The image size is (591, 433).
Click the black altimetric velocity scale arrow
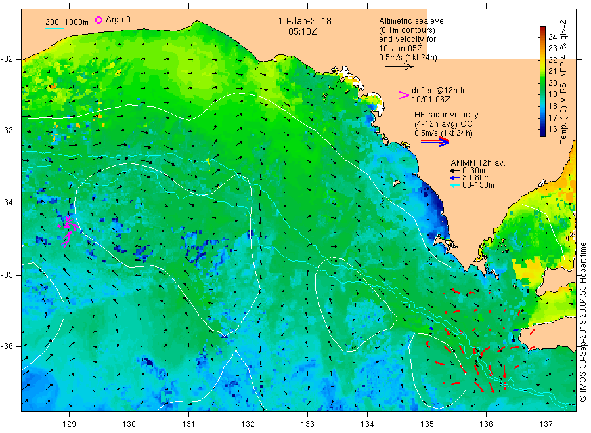pyautogui.click(x=399, y=67)
